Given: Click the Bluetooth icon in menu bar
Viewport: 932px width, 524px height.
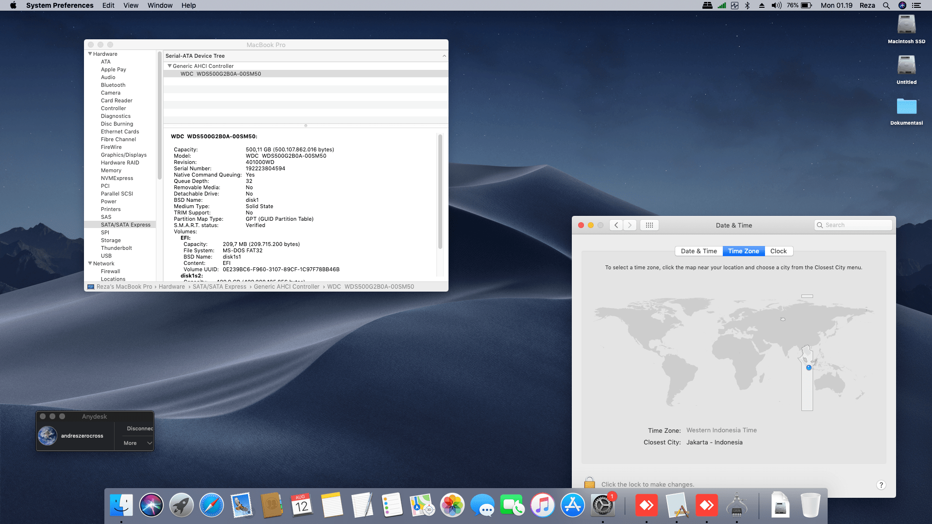Looking at the screenshot, I should tap(748, 5).
